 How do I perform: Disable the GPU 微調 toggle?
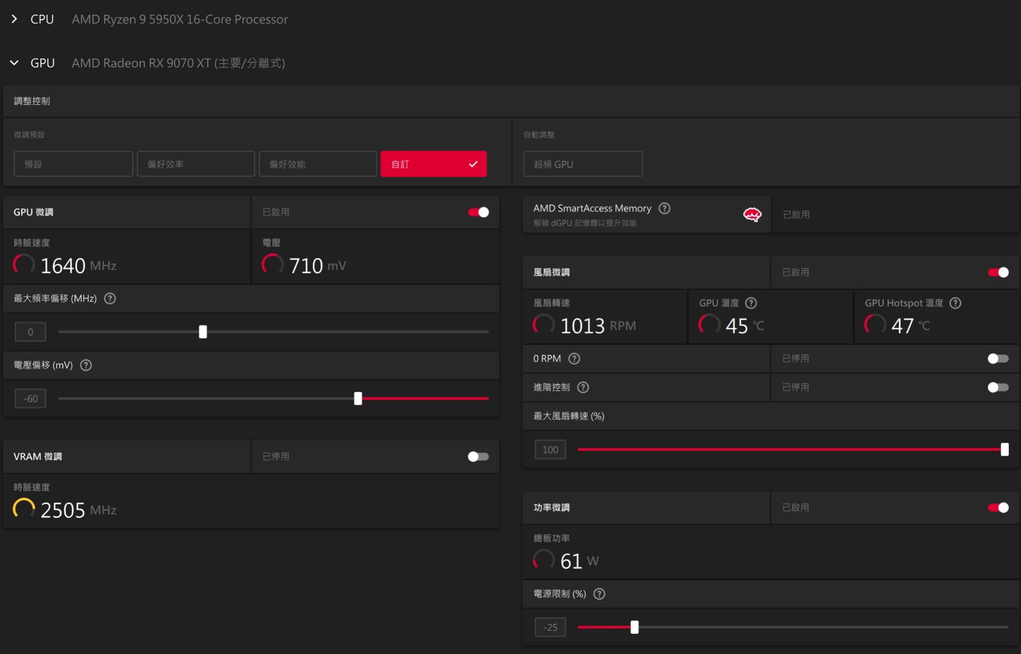pos(478,212)
